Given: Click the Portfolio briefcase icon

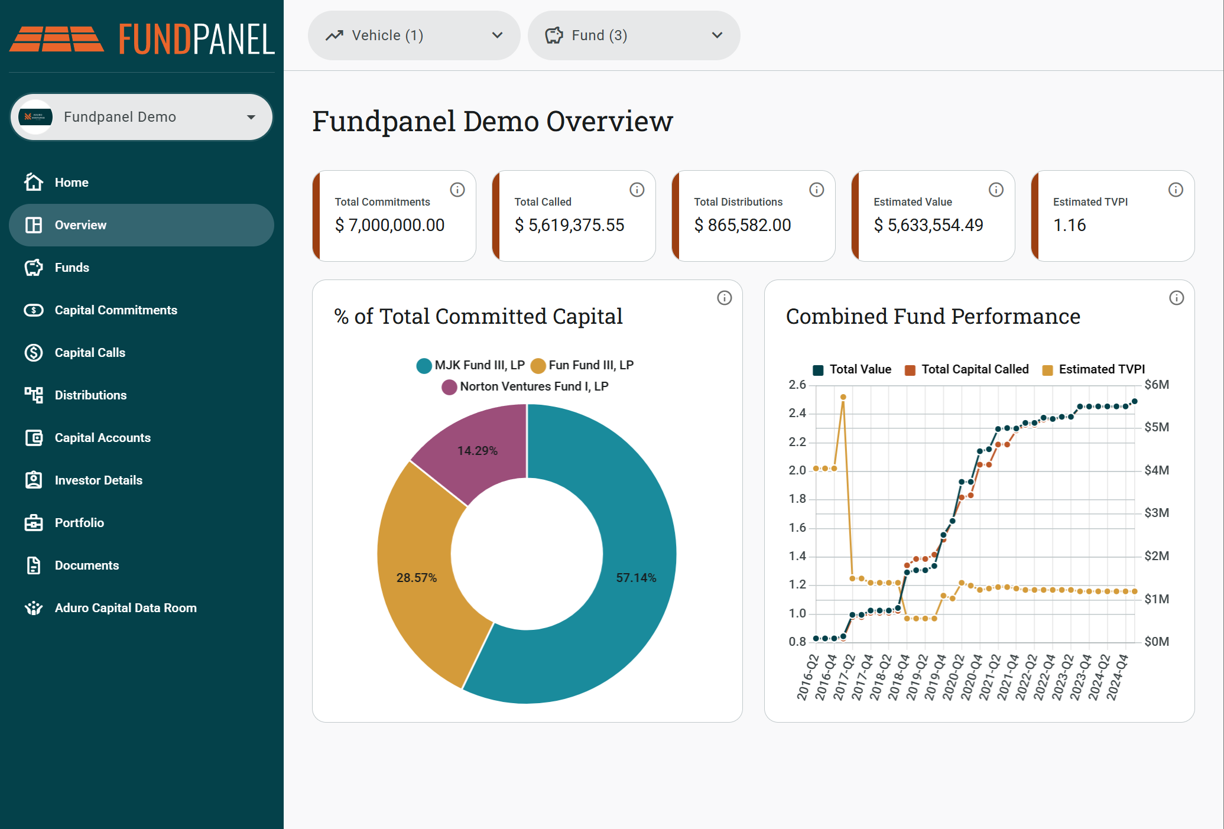Looking at the screenshot, I should [x=34, y=522].
